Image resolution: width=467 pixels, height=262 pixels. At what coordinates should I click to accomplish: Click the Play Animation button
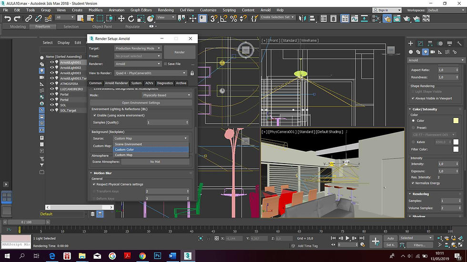pyautogui.click(x=347, y=238)
